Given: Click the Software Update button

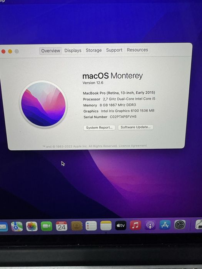Looking at the screenshot, I should (135, 127).
